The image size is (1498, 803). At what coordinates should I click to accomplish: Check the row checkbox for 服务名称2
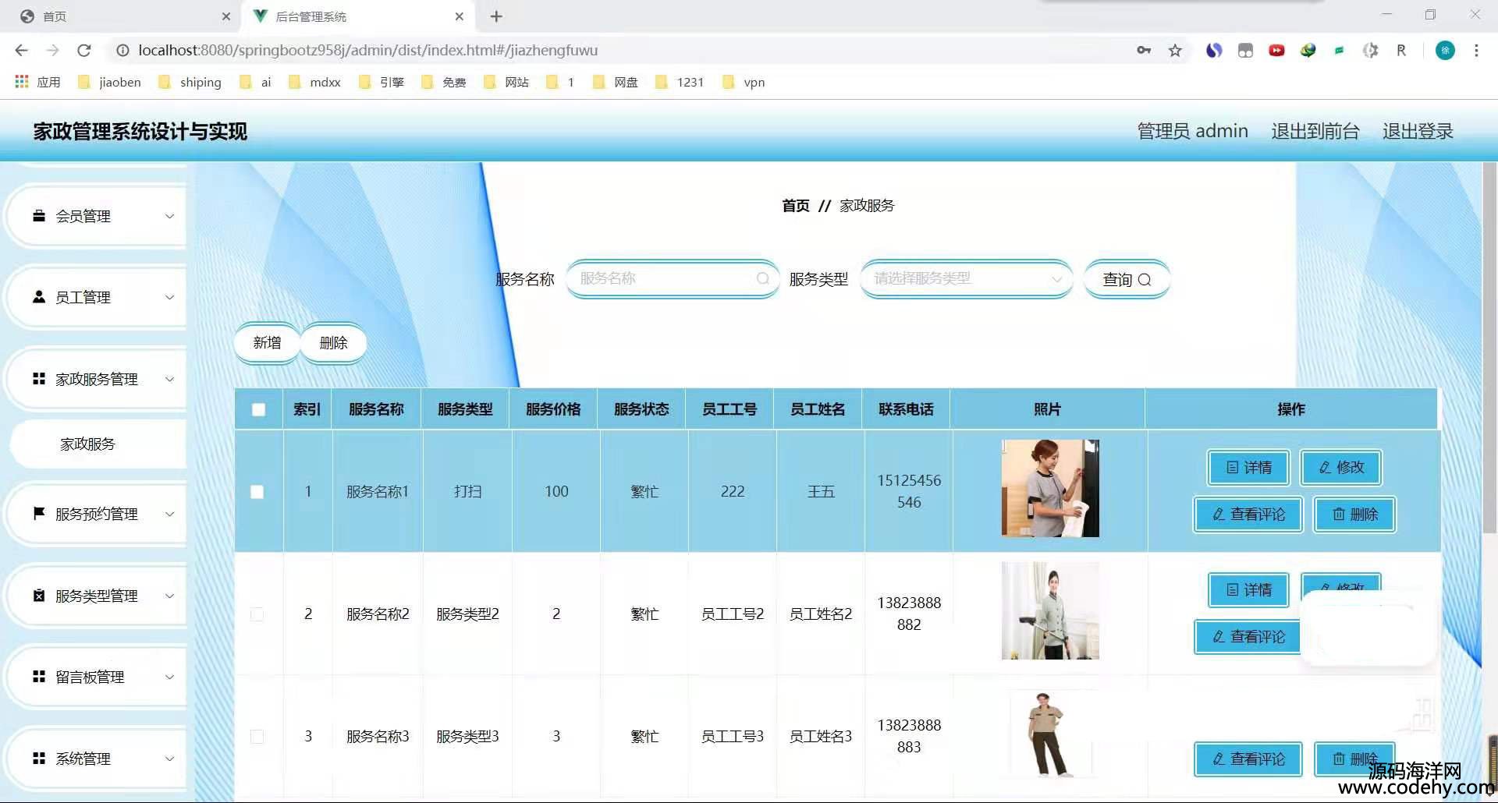257,614
